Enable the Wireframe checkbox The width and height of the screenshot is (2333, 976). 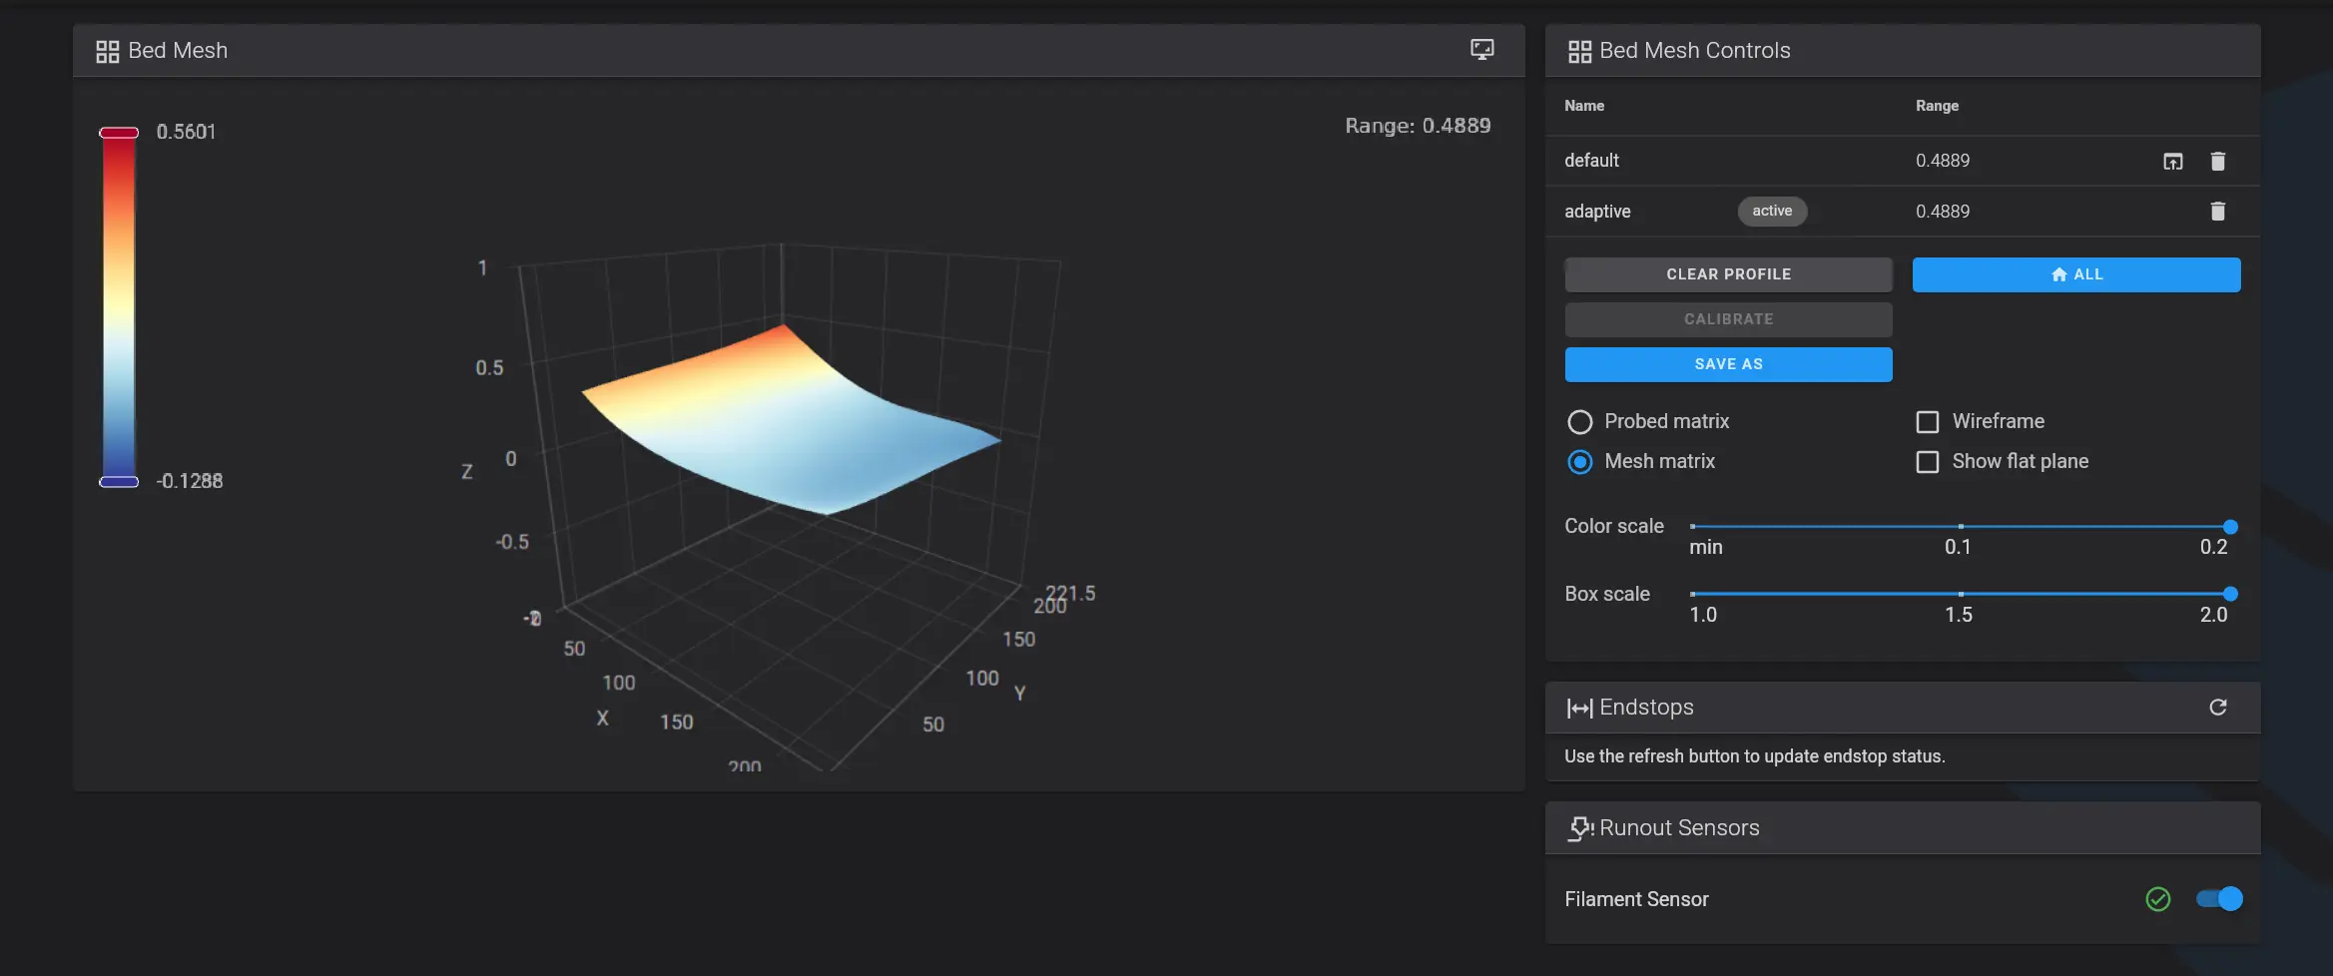pos(1927,422)
